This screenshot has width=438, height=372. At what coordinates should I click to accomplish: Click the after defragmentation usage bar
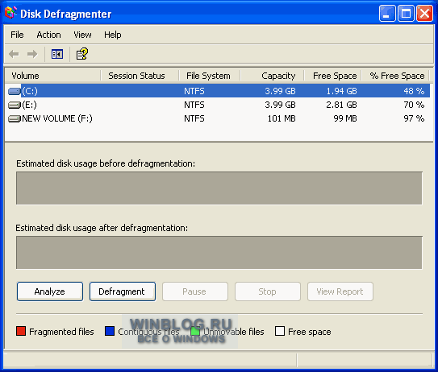pos(219,253)
